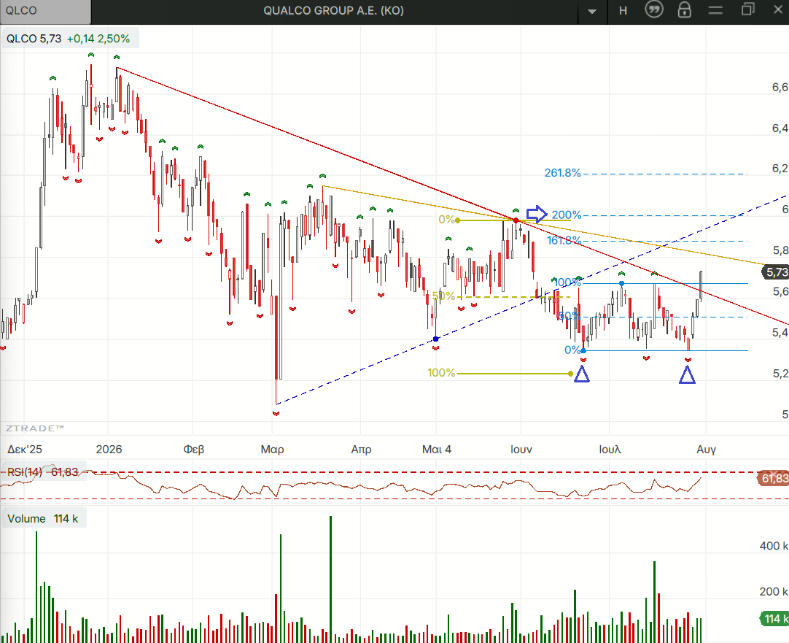Click the RSI value tag 61,83 on axis
The width and height of the screenshot is (789, 643).
(x=774, y=478)
